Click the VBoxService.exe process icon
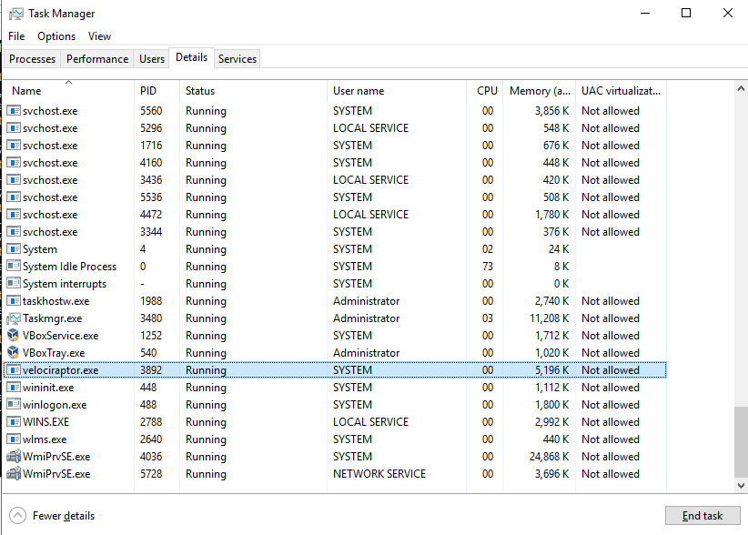Viewport: 748px width, 535px height. pyautogui.click(x=13, y=335)
